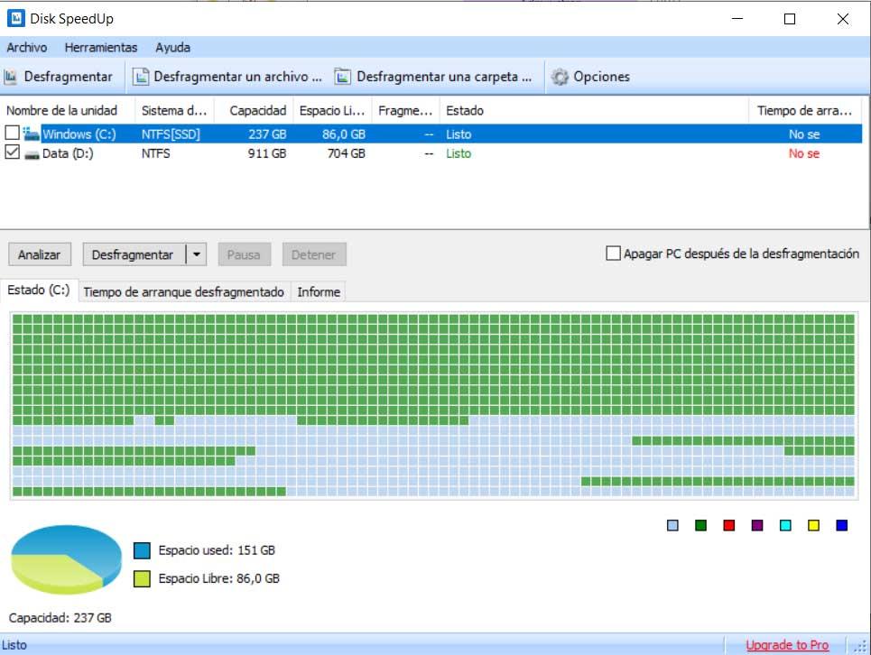Uncheck the Data (D:) drive checkbox
Image resolution: width=871 pixels, height=655 pixels.
(x=13, y=152)
